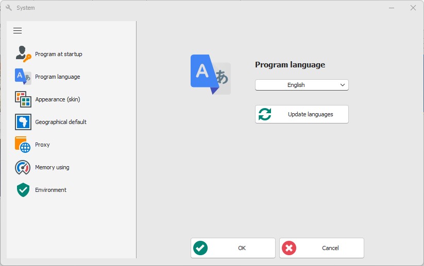Open the Environment section
Viewport: 424px width, 266px height.
(x=50, y=190)
